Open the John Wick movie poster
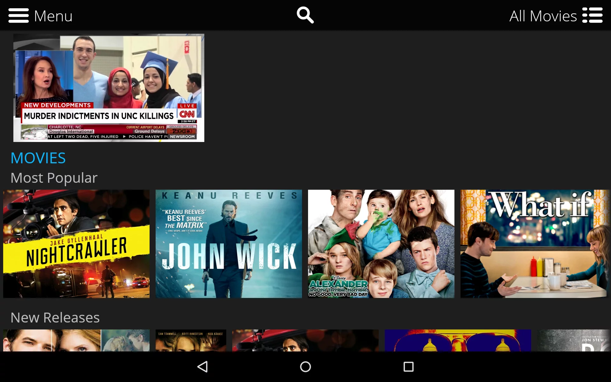This screenshot has height=382, width=611. point(228,244)
